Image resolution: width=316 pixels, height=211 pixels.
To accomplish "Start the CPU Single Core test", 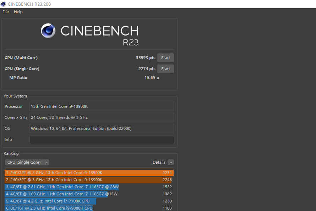I will coord(165,69).
